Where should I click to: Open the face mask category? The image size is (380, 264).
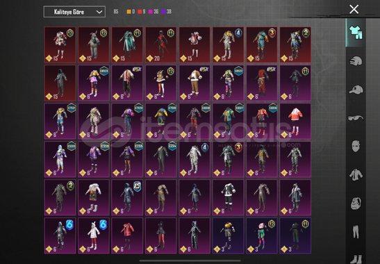(x=356, y=146)
